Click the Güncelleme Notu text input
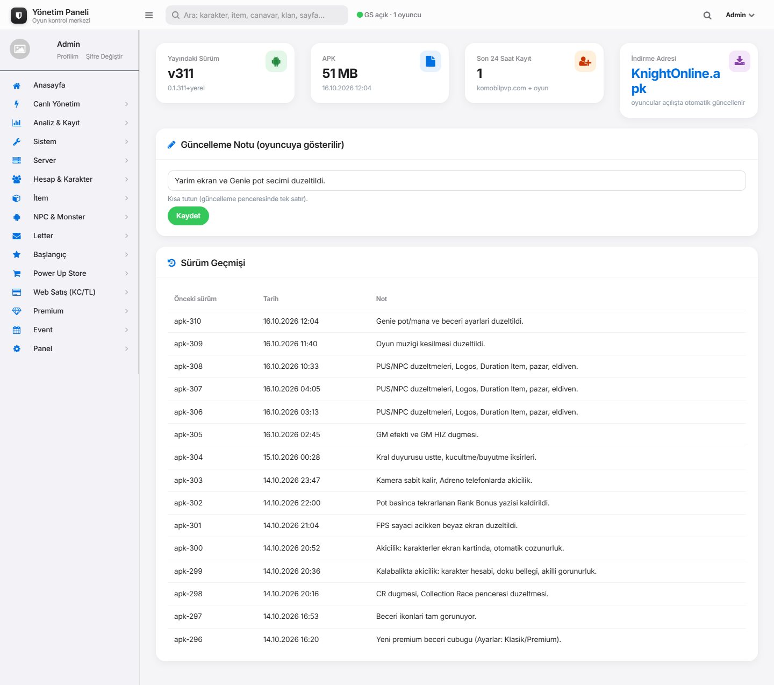This screenshot has height=685, width=774. click(x=457, y=181)
